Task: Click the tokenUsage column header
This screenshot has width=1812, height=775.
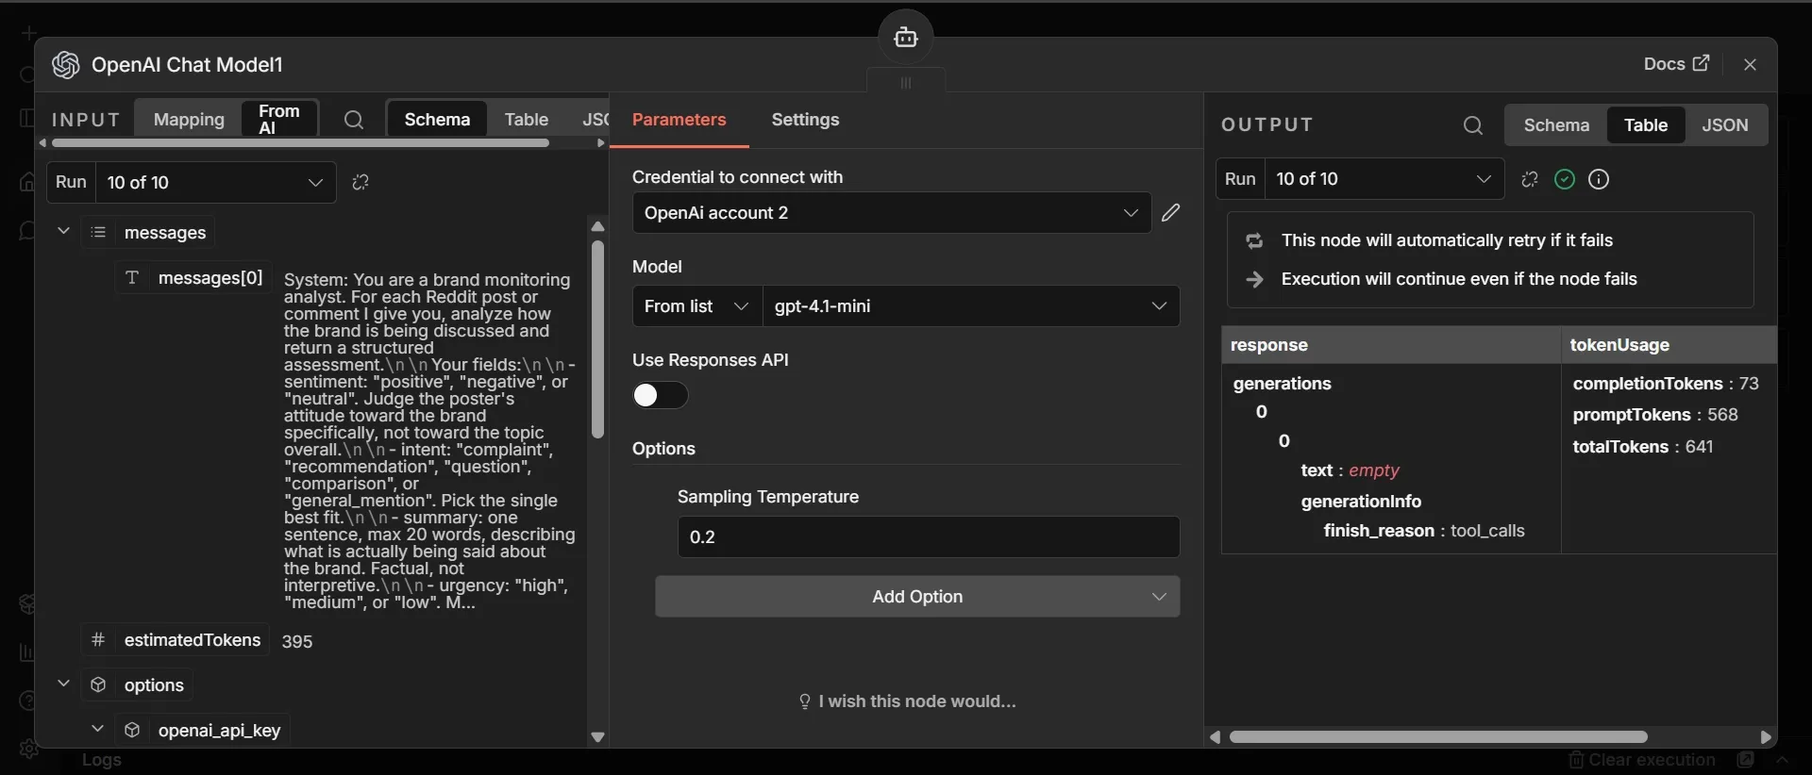Action: coord(1669,345)
